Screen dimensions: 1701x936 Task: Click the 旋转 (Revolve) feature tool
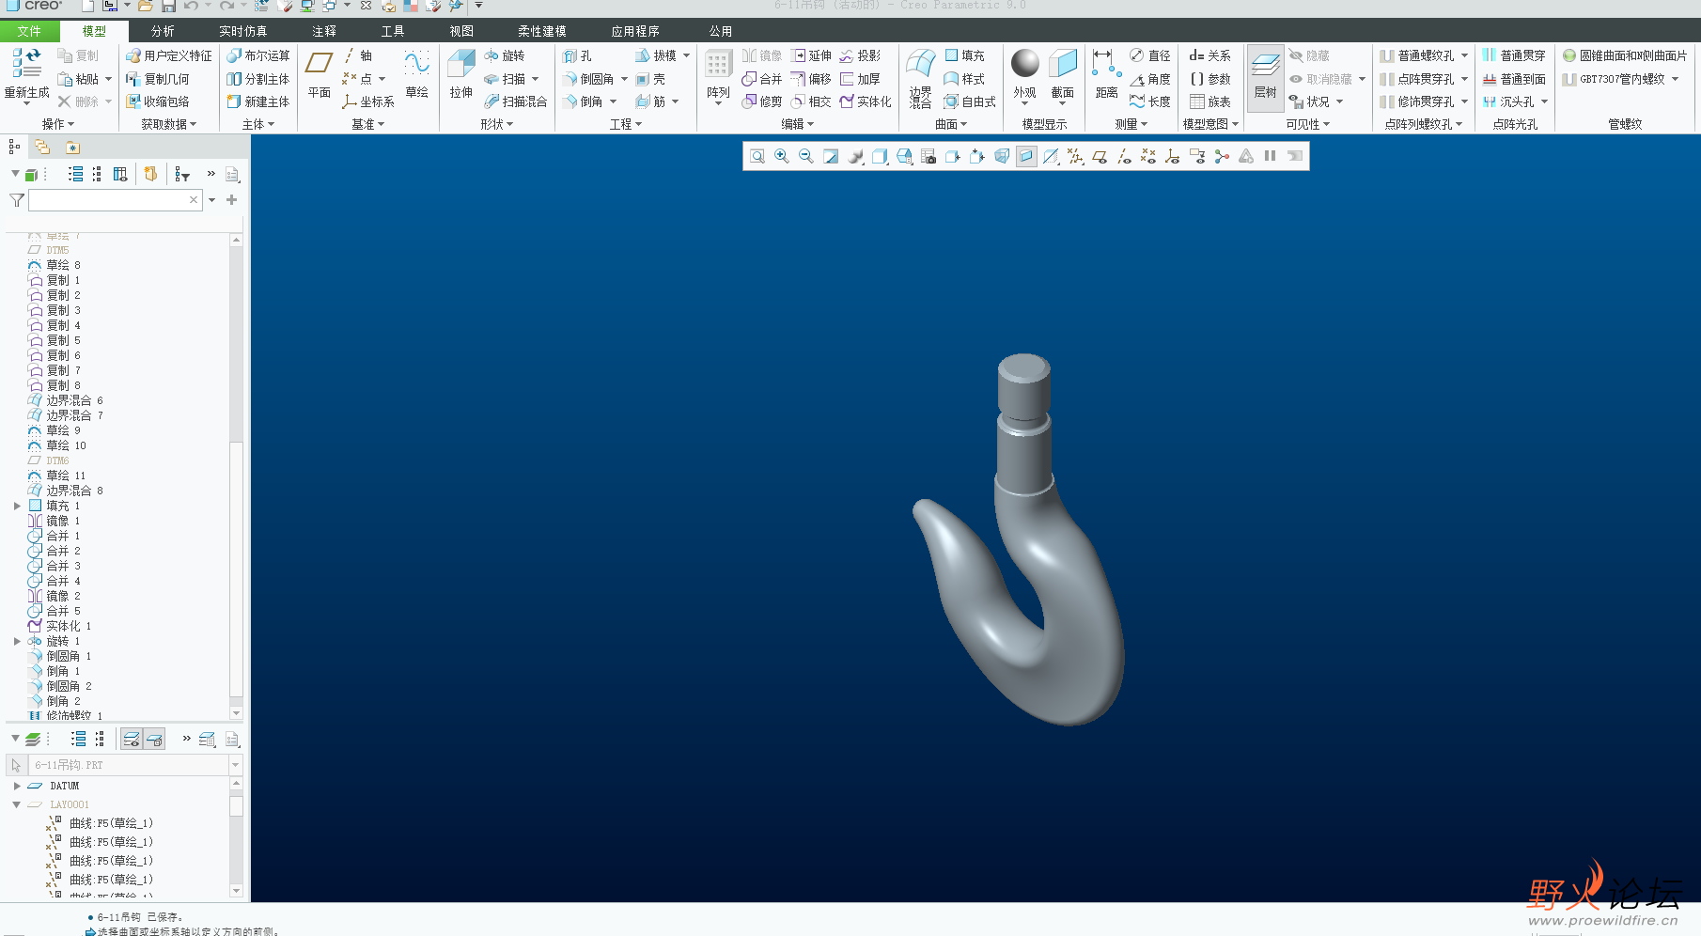point(505,56)
